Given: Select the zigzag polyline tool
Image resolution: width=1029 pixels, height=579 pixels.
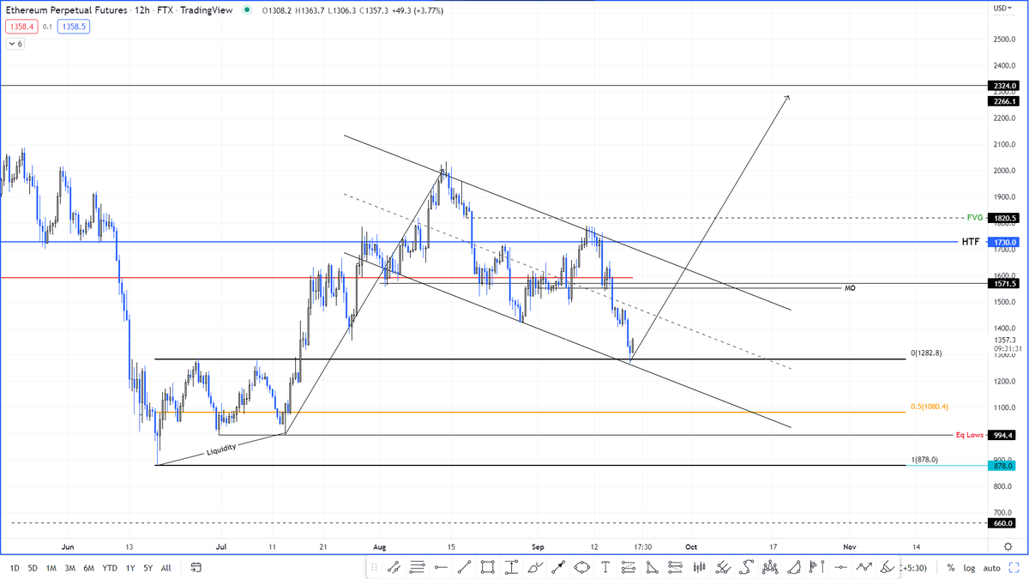Looking at the screenshot, I should 864,567.
